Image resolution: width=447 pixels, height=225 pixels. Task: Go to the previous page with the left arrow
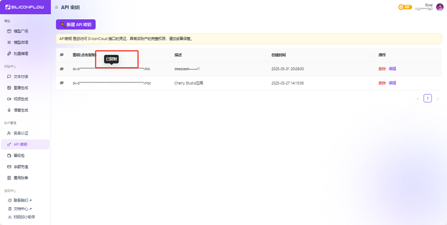click(x=418, y=99)
